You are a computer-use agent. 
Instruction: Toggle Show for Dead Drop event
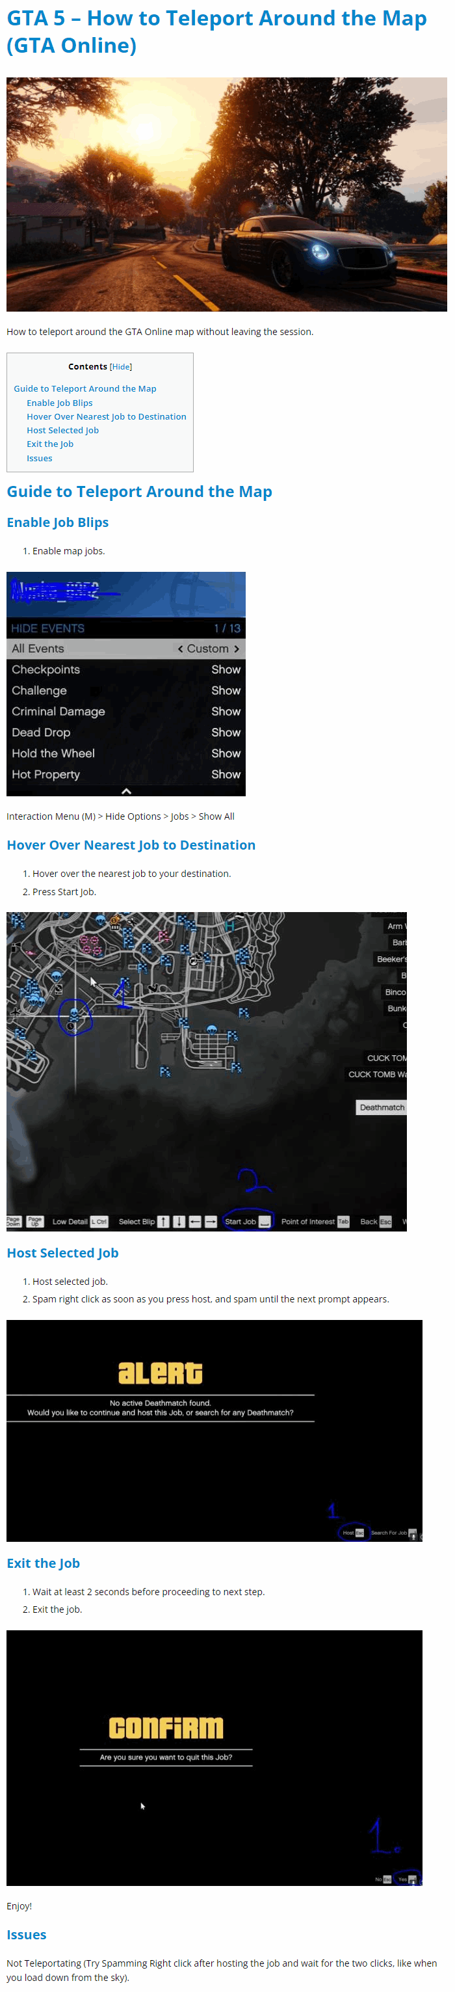(x=226, y=733)
